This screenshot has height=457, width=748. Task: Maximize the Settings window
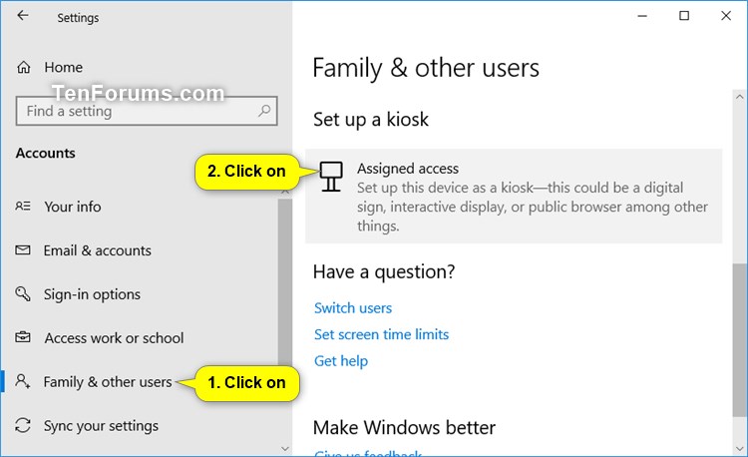(x=684, y=16)
